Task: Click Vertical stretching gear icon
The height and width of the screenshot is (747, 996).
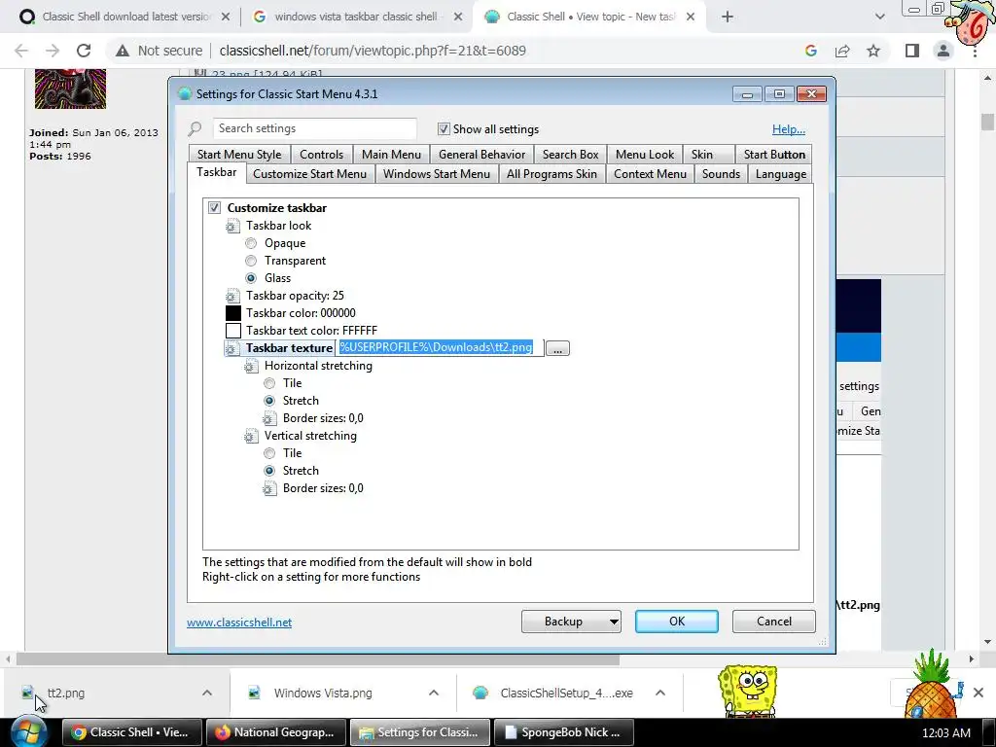Action: click(x=251, y=437)
